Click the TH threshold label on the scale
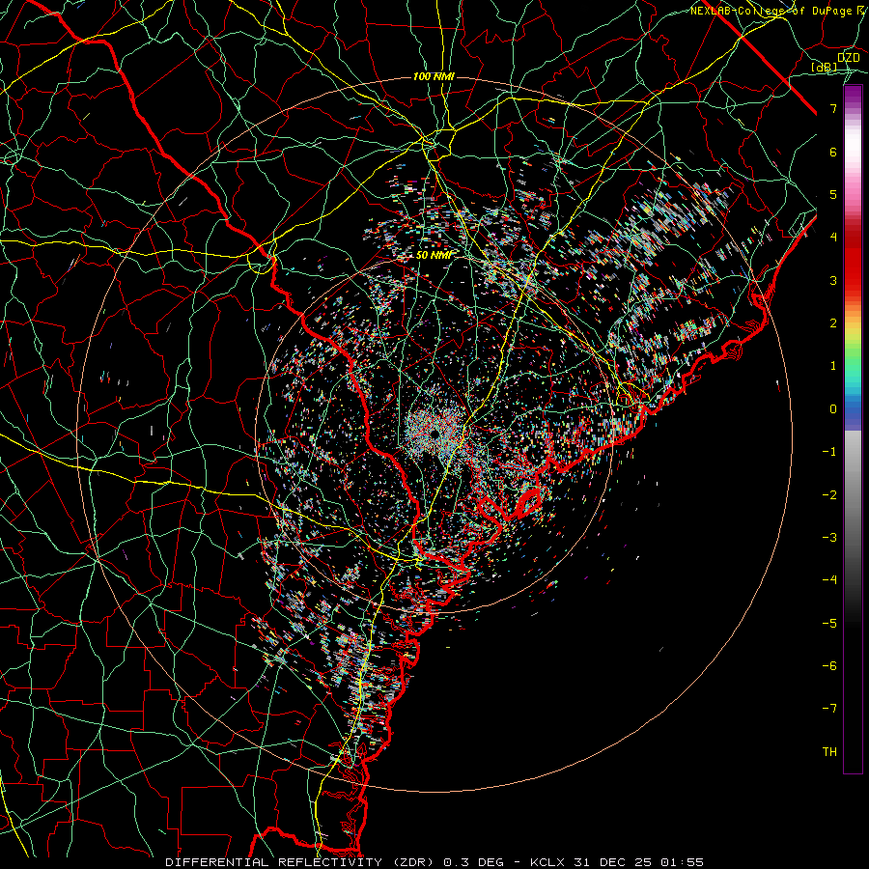This screenshot has width=869, height=869. 829,752
